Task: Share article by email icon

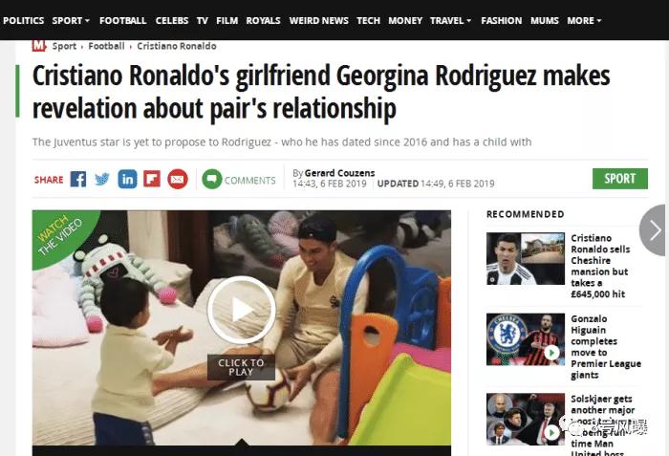Action: coord(178,180)
